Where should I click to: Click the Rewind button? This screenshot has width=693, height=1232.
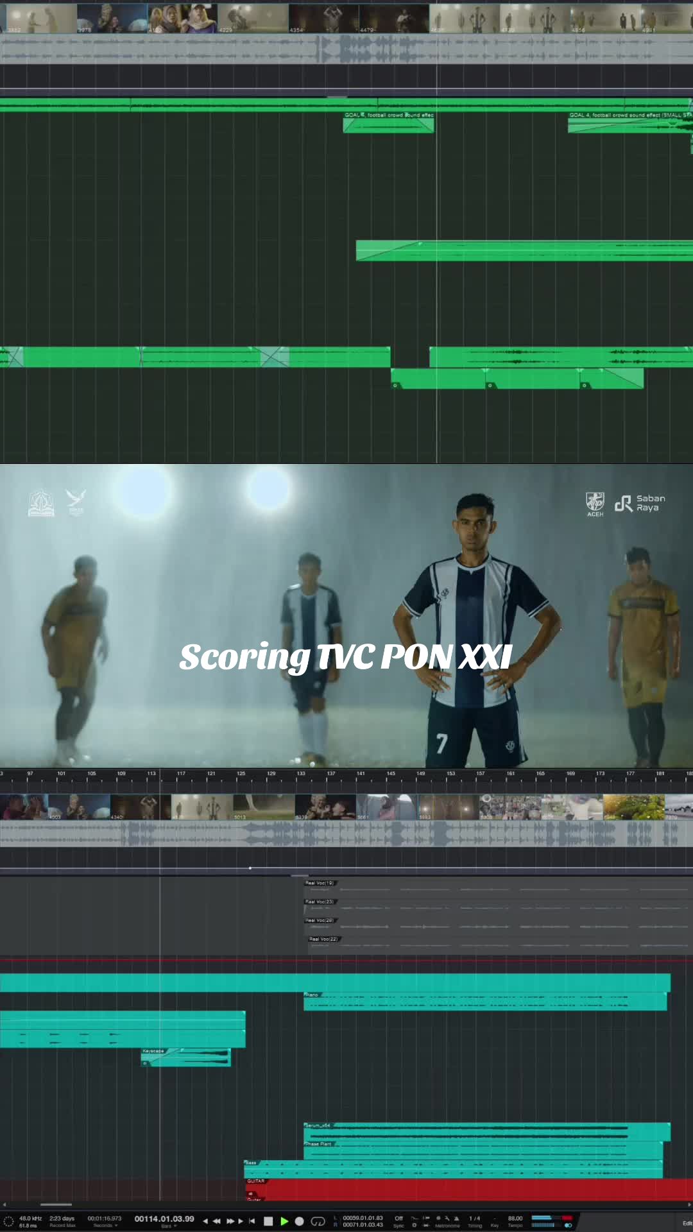[x=217, y=1221]
